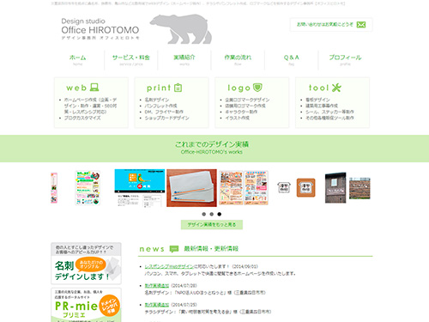Open the black-and-white logo mark thumbnail
The height and width of the screenshot is (322, 429).
click(x=284, y=188)
